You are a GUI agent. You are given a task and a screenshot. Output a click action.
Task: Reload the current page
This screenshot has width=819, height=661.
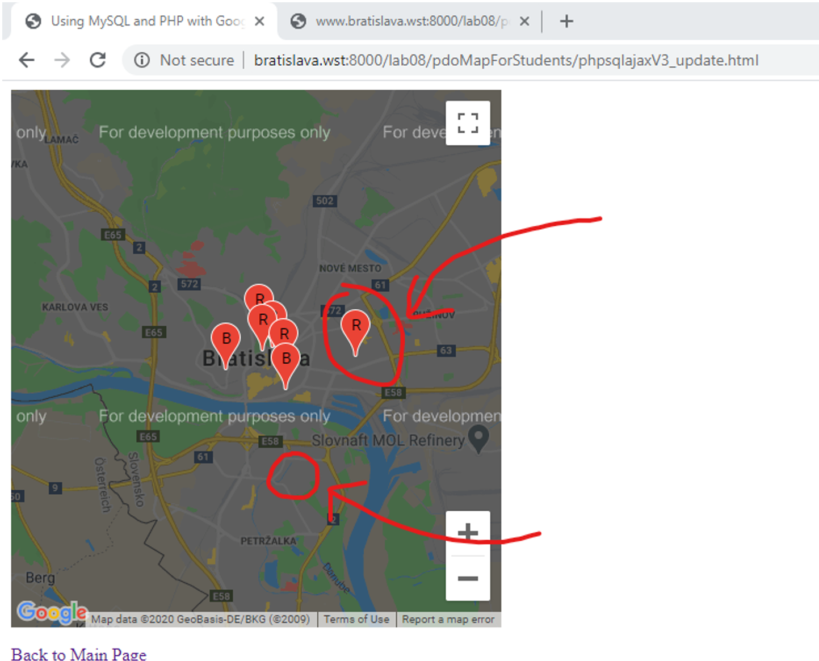(98, 60)
